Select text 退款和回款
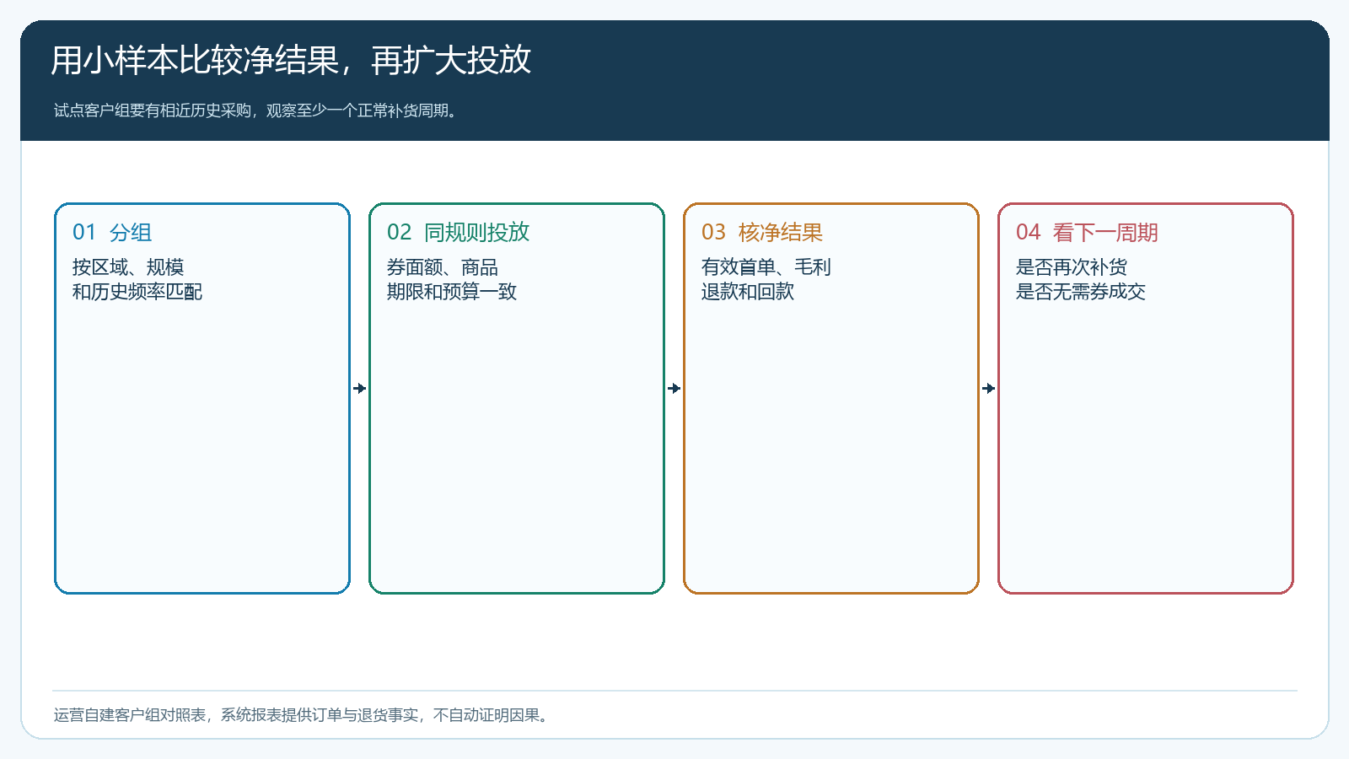The height and width of the screenshot is (759, 1349). pos(748,292)
